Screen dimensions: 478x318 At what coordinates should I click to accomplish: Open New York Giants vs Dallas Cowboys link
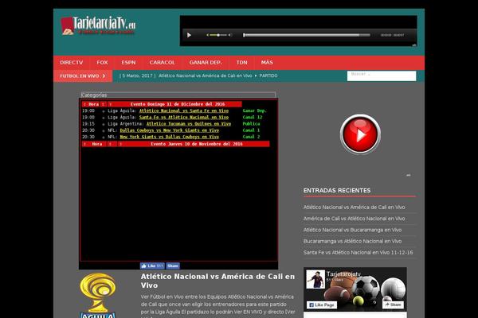169,137
